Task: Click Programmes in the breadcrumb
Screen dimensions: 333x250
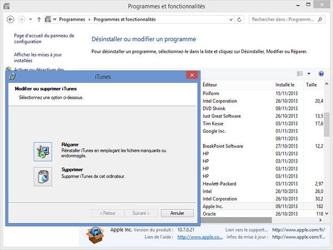Action: [72, 19]
